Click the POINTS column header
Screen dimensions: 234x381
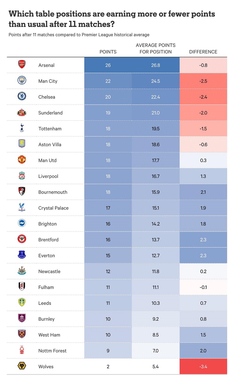108,52
